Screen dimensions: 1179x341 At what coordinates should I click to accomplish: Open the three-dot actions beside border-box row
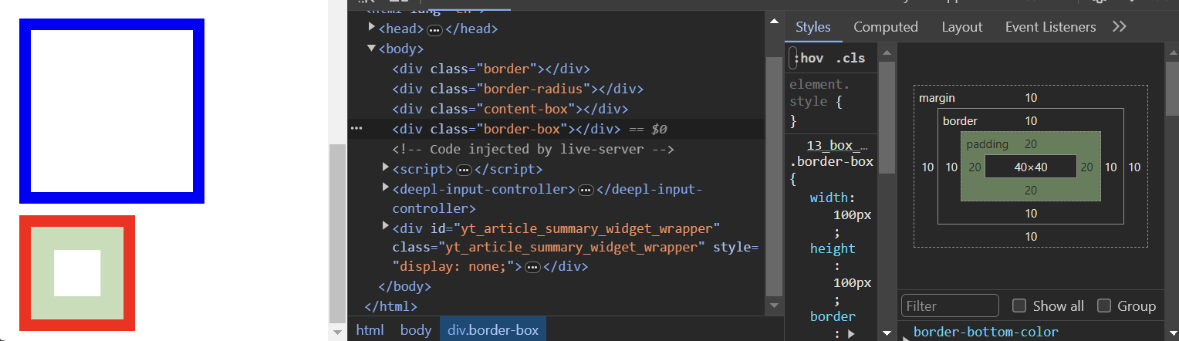click(x=356, y=128)
